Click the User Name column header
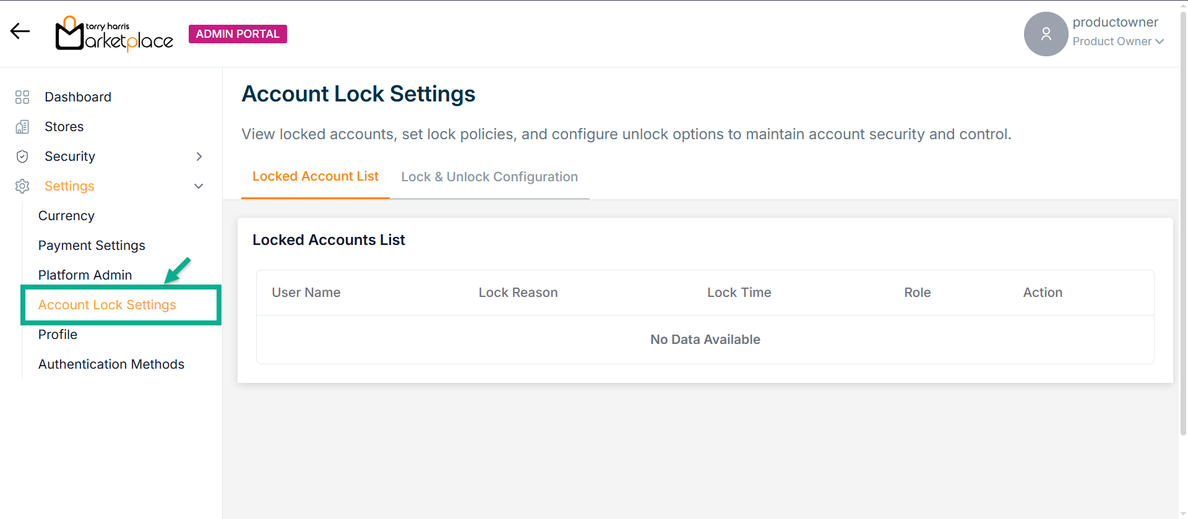 pyautogui.click(x=306, y=293)
